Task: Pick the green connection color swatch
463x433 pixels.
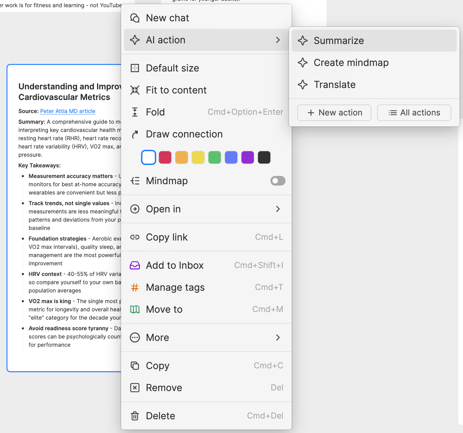Action: (x=215, y=157)
